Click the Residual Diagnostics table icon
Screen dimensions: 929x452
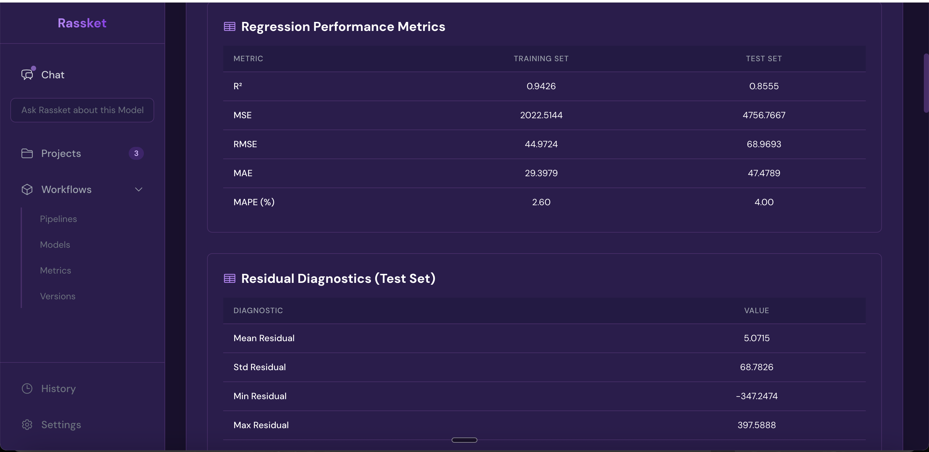[229, 278]
